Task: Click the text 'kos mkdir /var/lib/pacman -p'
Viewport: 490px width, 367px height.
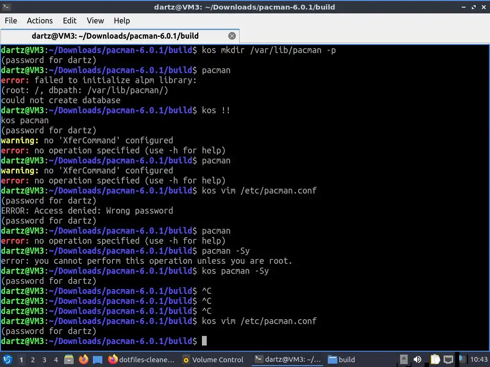Action: pyautogui.click(x=269, y=50)
